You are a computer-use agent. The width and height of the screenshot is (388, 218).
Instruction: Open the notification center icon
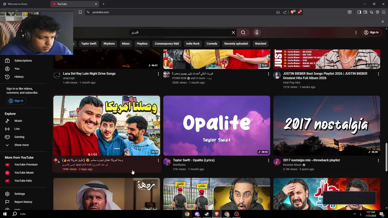[x=382, y=214]
